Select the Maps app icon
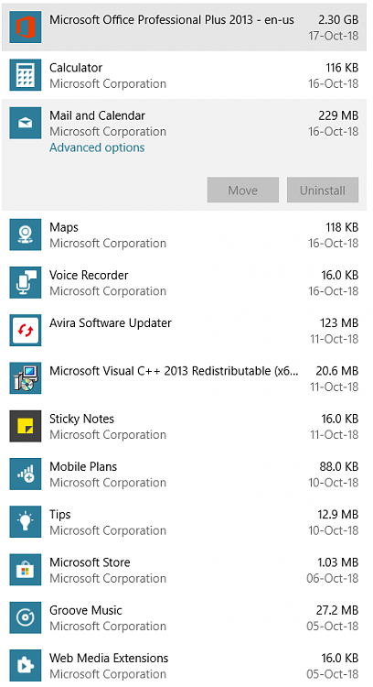The height and width of the screenshot is (687, 373). (x=26, y=234)
